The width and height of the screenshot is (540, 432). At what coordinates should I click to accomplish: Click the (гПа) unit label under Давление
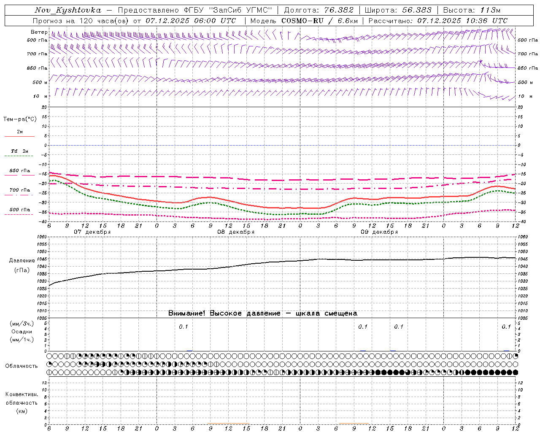pos(22,270)
